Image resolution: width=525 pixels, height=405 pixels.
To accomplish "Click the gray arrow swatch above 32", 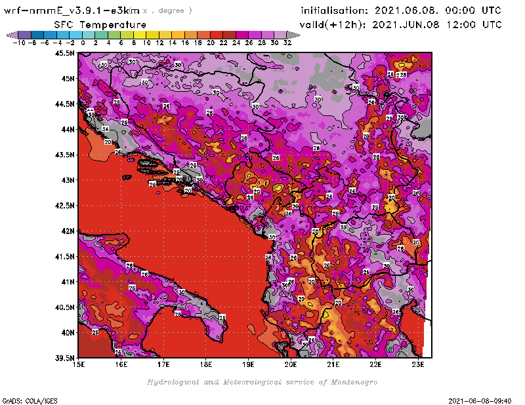I will pos(293,35).
